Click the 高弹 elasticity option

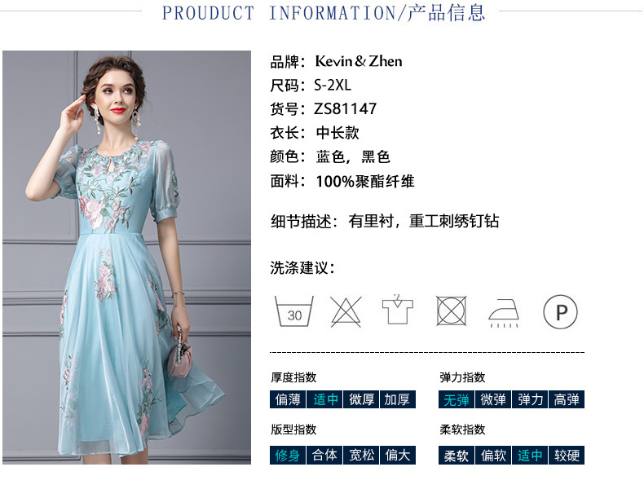[567, 399]
